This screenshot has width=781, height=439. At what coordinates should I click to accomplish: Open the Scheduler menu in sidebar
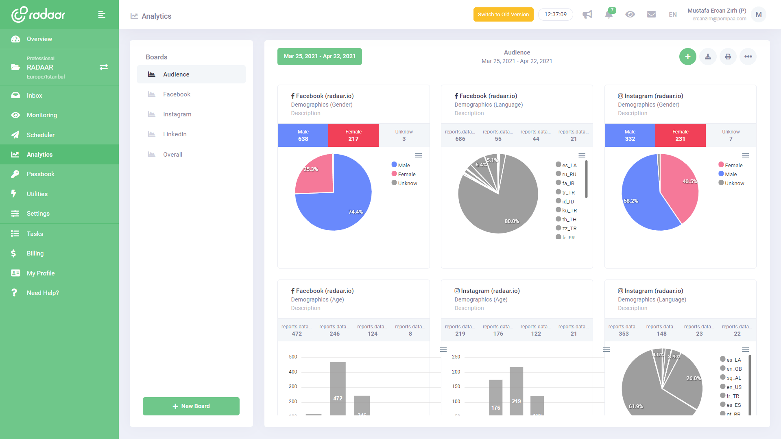pyautogui.click(x=41, y=135)
